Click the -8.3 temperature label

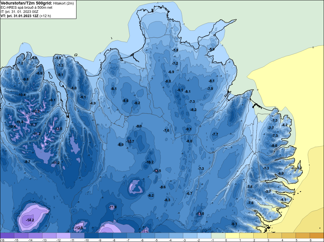pos(167,200)
